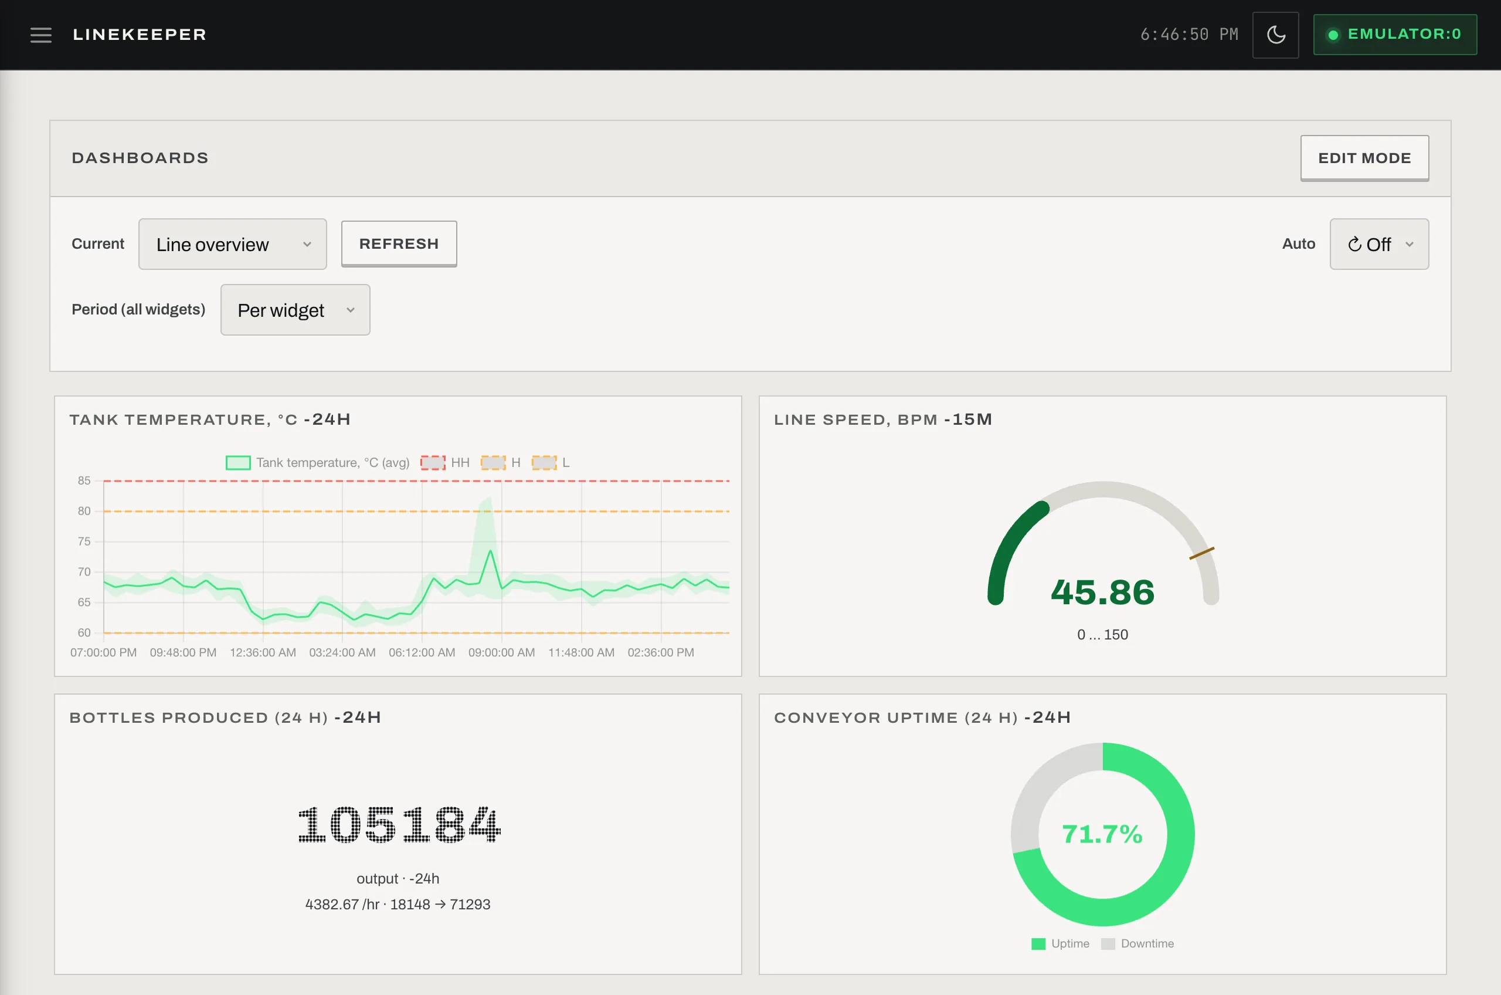1501x995 pixels.
Task: Open the Auto refresh Off dropdown
Action: (1378, 244)
